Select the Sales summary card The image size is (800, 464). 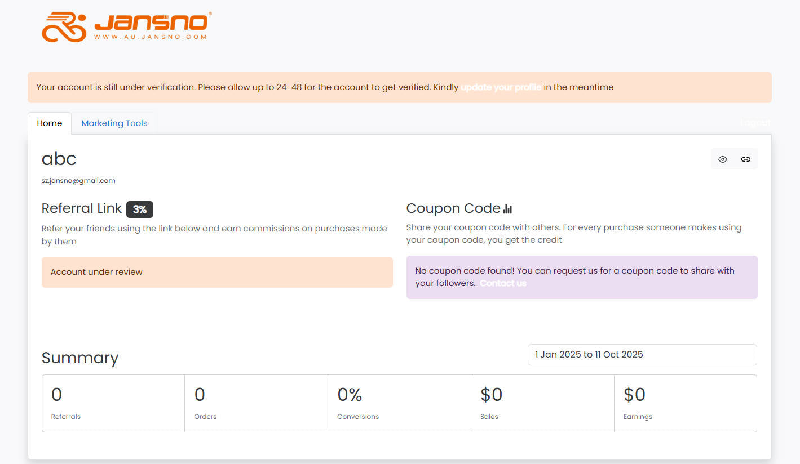coord(542,403)
